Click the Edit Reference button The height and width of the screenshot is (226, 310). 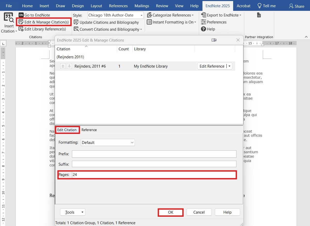212,66
